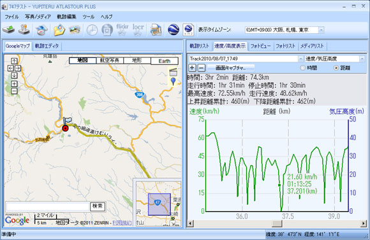370x240 pixels.
Task: Click the GPS device download icon
Action: click(8, 30)
